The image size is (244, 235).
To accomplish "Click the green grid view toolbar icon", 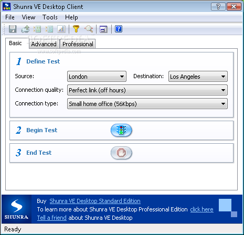I will tap(37, 29).
